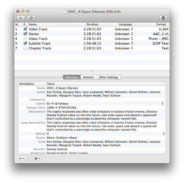Click the 3GPP Text format cell
The height and width of the screenshot is (183, 184).
(160, 43)
